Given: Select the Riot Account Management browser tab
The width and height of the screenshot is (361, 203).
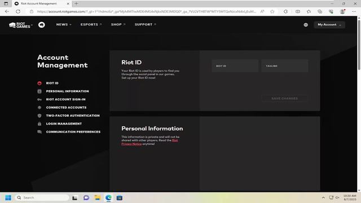Looking at the screenshot, I should pos(42,4).
